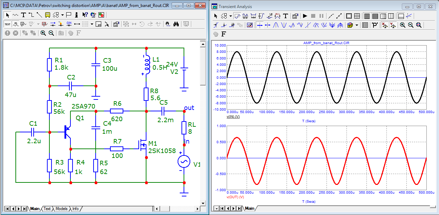
Task: Select the Flag tool in schematic toolbar
Action: click(x=69, y=15)
